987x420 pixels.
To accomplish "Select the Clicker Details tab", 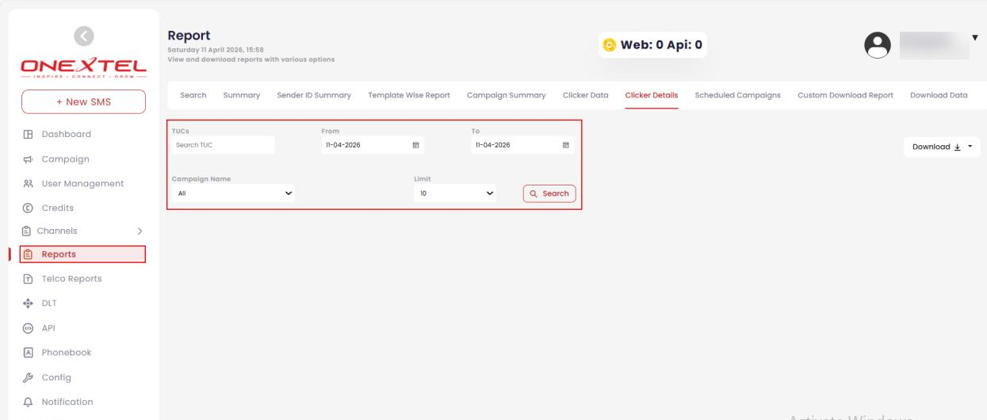I will point(652,95).
